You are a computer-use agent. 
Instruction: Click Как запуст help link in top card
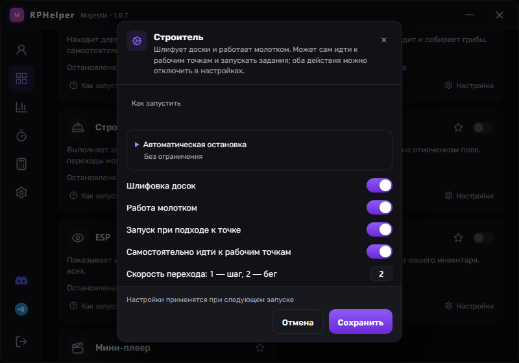(x=93, y=86)
